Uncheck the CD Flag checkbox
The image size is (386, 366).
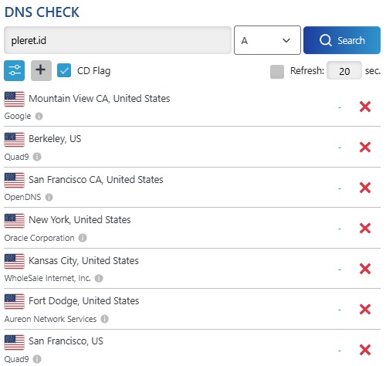(x=64, y=70)
